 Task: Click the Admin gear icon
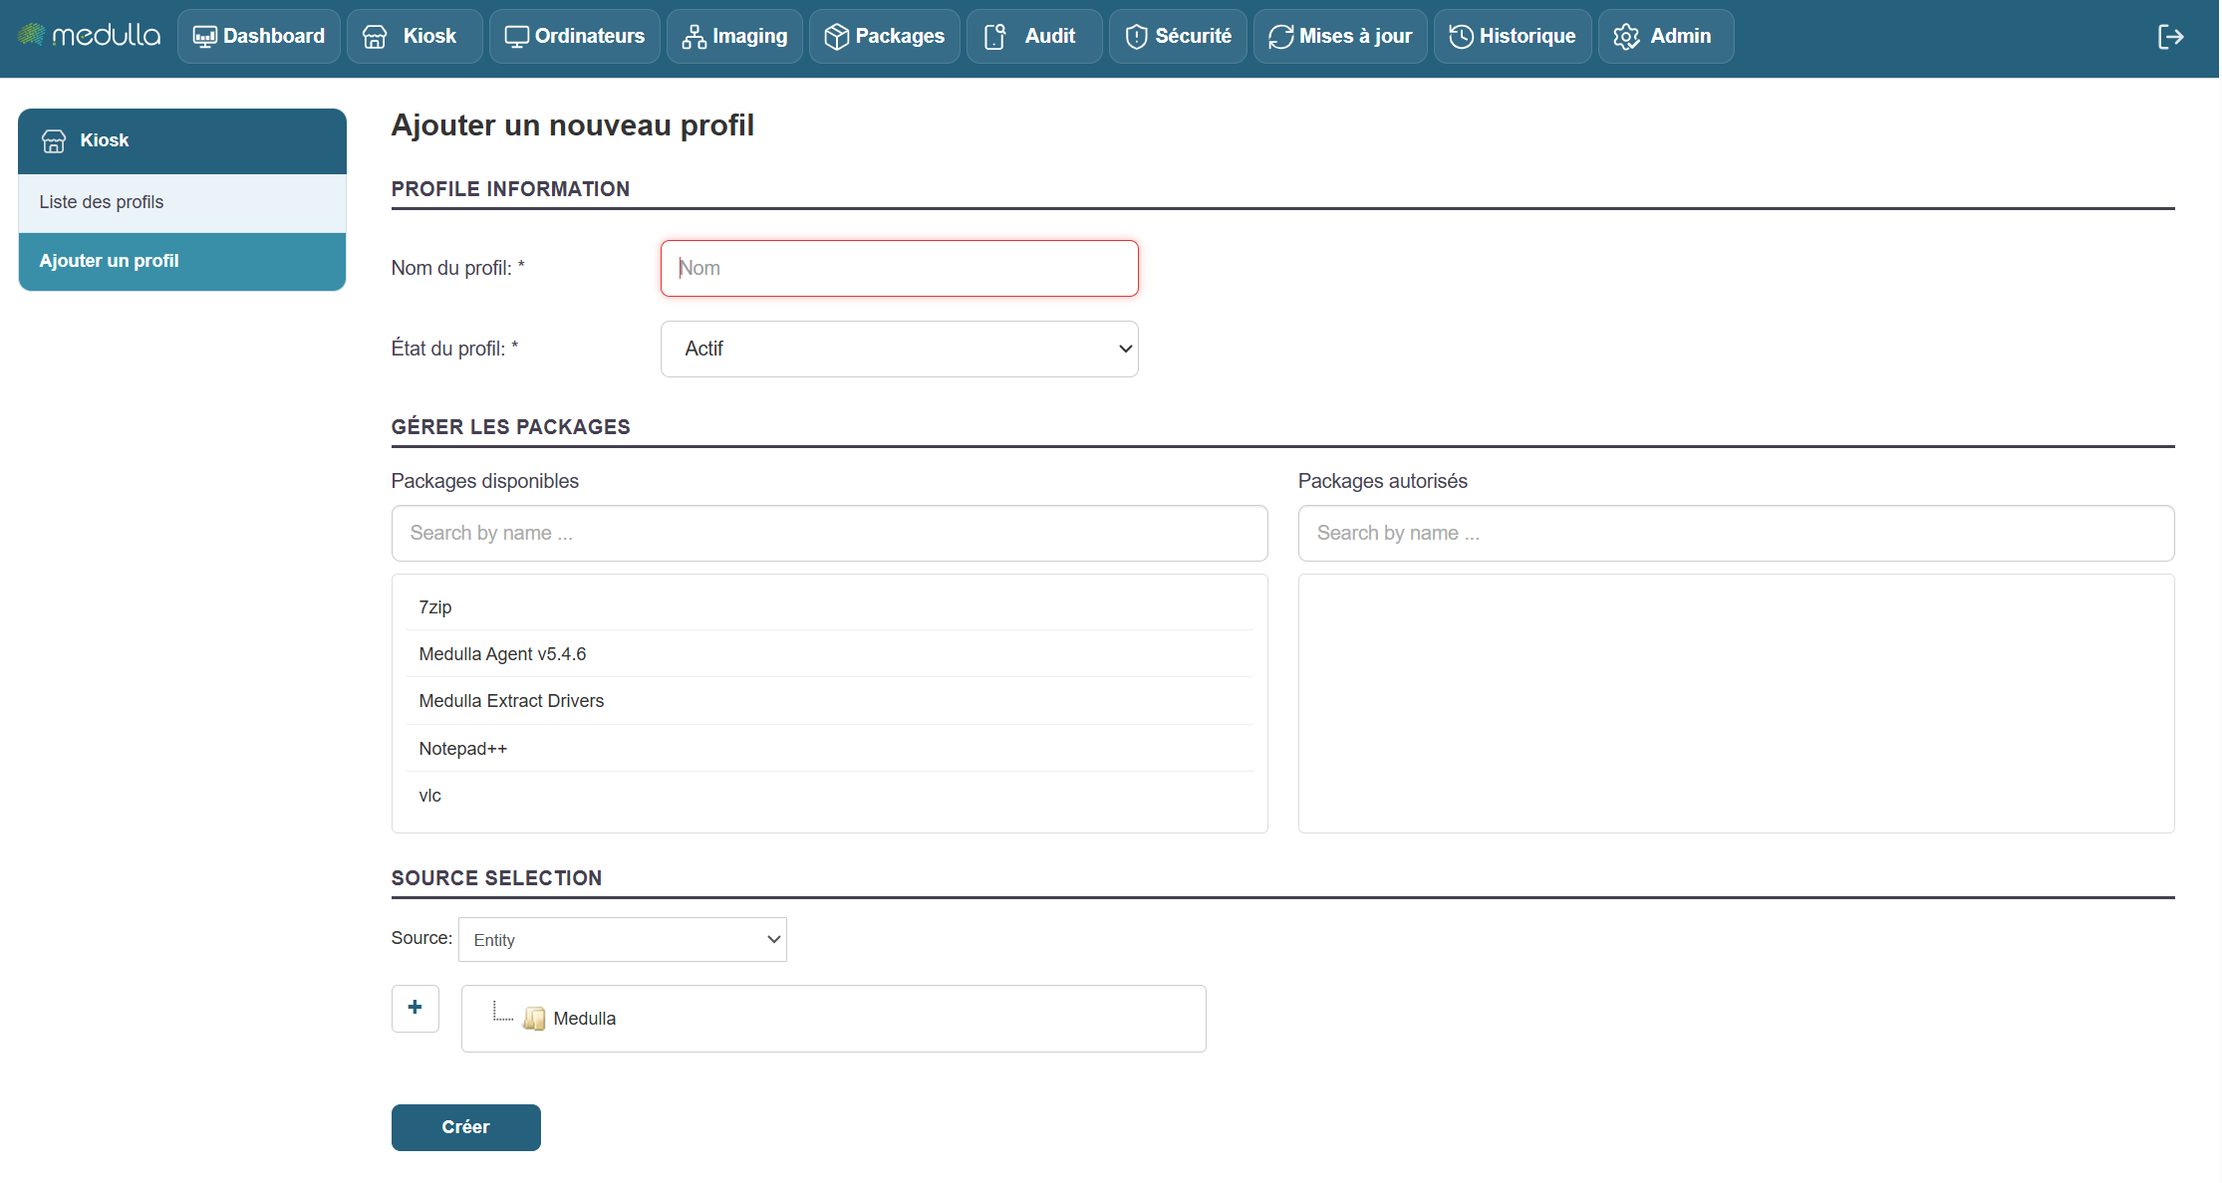(x=1626, y=37)
